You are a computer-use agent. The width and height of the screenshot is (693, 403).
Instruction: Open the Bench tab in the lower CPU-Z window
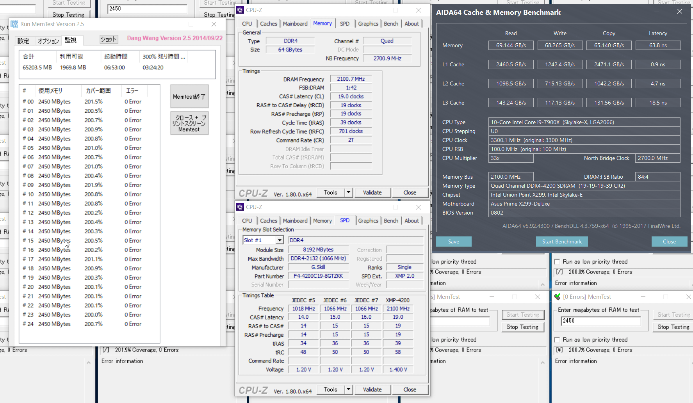point(391,221)
